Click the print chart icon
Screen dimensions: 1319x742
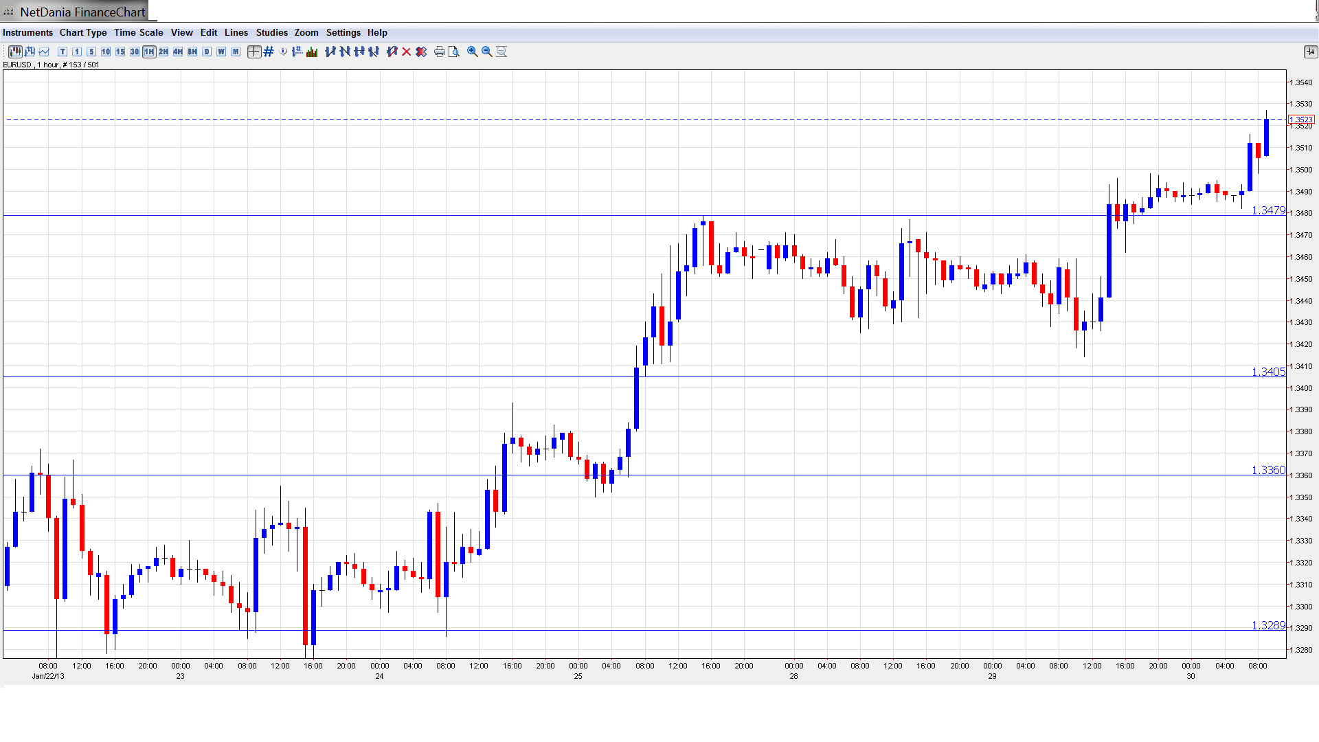pos(440,52)
